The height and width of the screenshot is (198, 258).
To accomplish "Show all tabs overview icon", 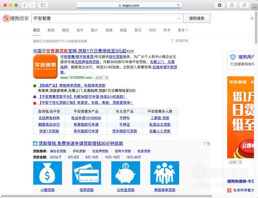I will 244,5.
